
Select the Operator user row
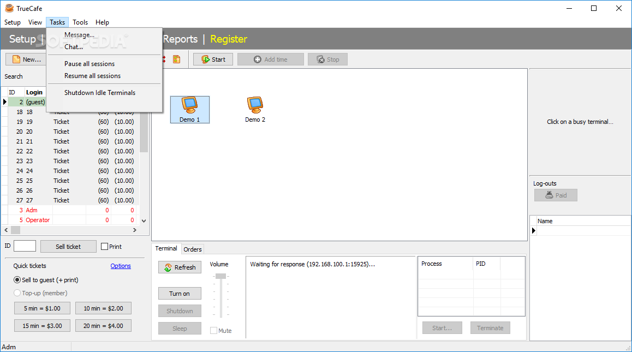[x=70, y=220]
